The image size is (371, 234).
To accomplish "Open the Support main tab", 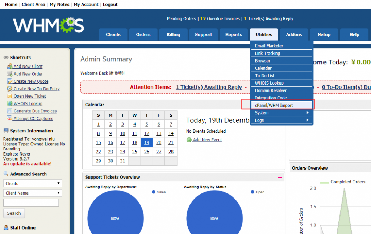I will (x=204, y=34).
